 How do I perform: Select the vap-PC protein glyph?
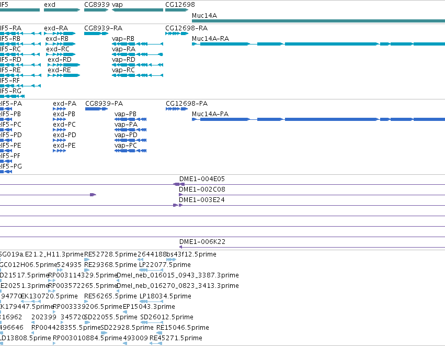click(x=131, y=151)
